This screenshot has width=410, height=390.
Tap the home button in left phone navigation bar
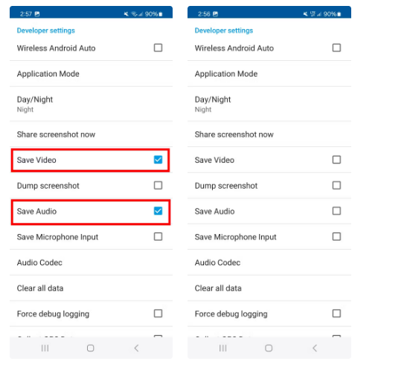pos(91,348)
